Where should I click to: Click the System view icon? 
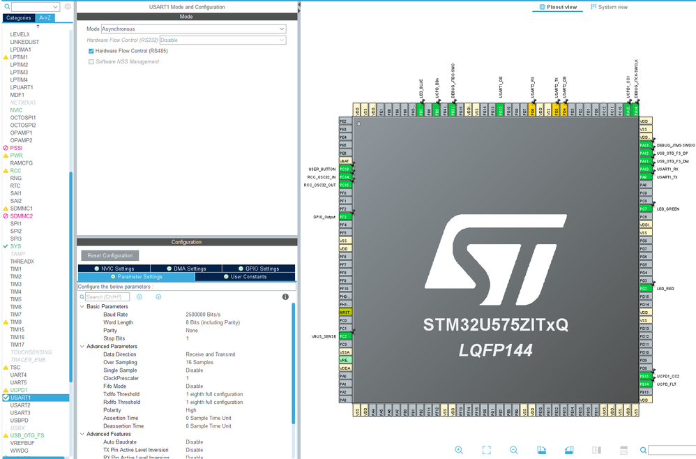tap(593, 7)
